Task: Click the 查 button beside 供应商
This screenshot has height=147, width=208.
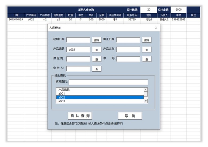Action: click(x=97, y=59)
